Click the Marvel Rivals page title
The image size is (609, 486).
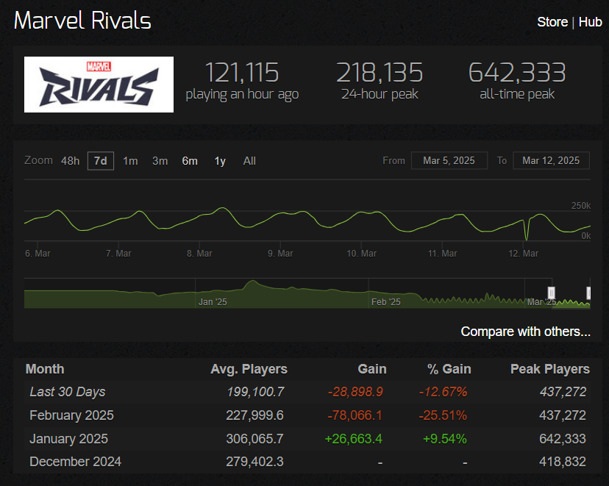click(82, 21)
